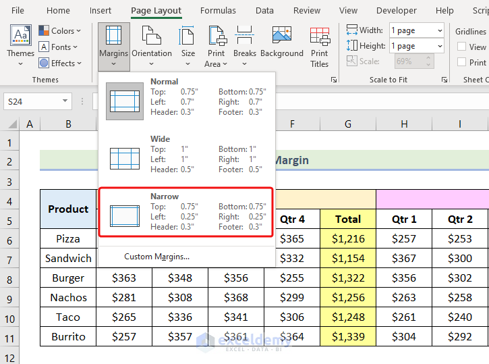Viewport: 489px width, 364px height.
Task: Select the Burger cell
Action: tap(68, 278)
